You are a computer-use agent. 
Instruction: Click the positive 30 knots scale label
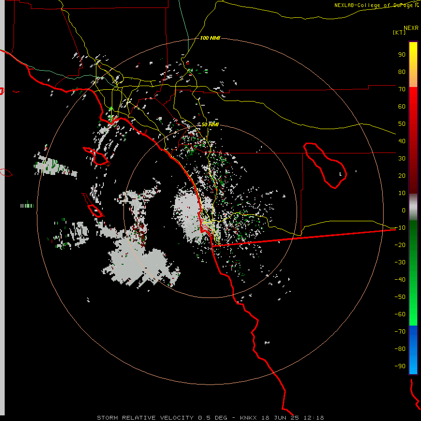click(x=402, y=159)
